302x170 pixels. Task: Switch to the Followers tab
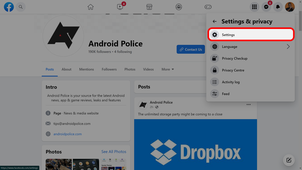pos(109,69)
